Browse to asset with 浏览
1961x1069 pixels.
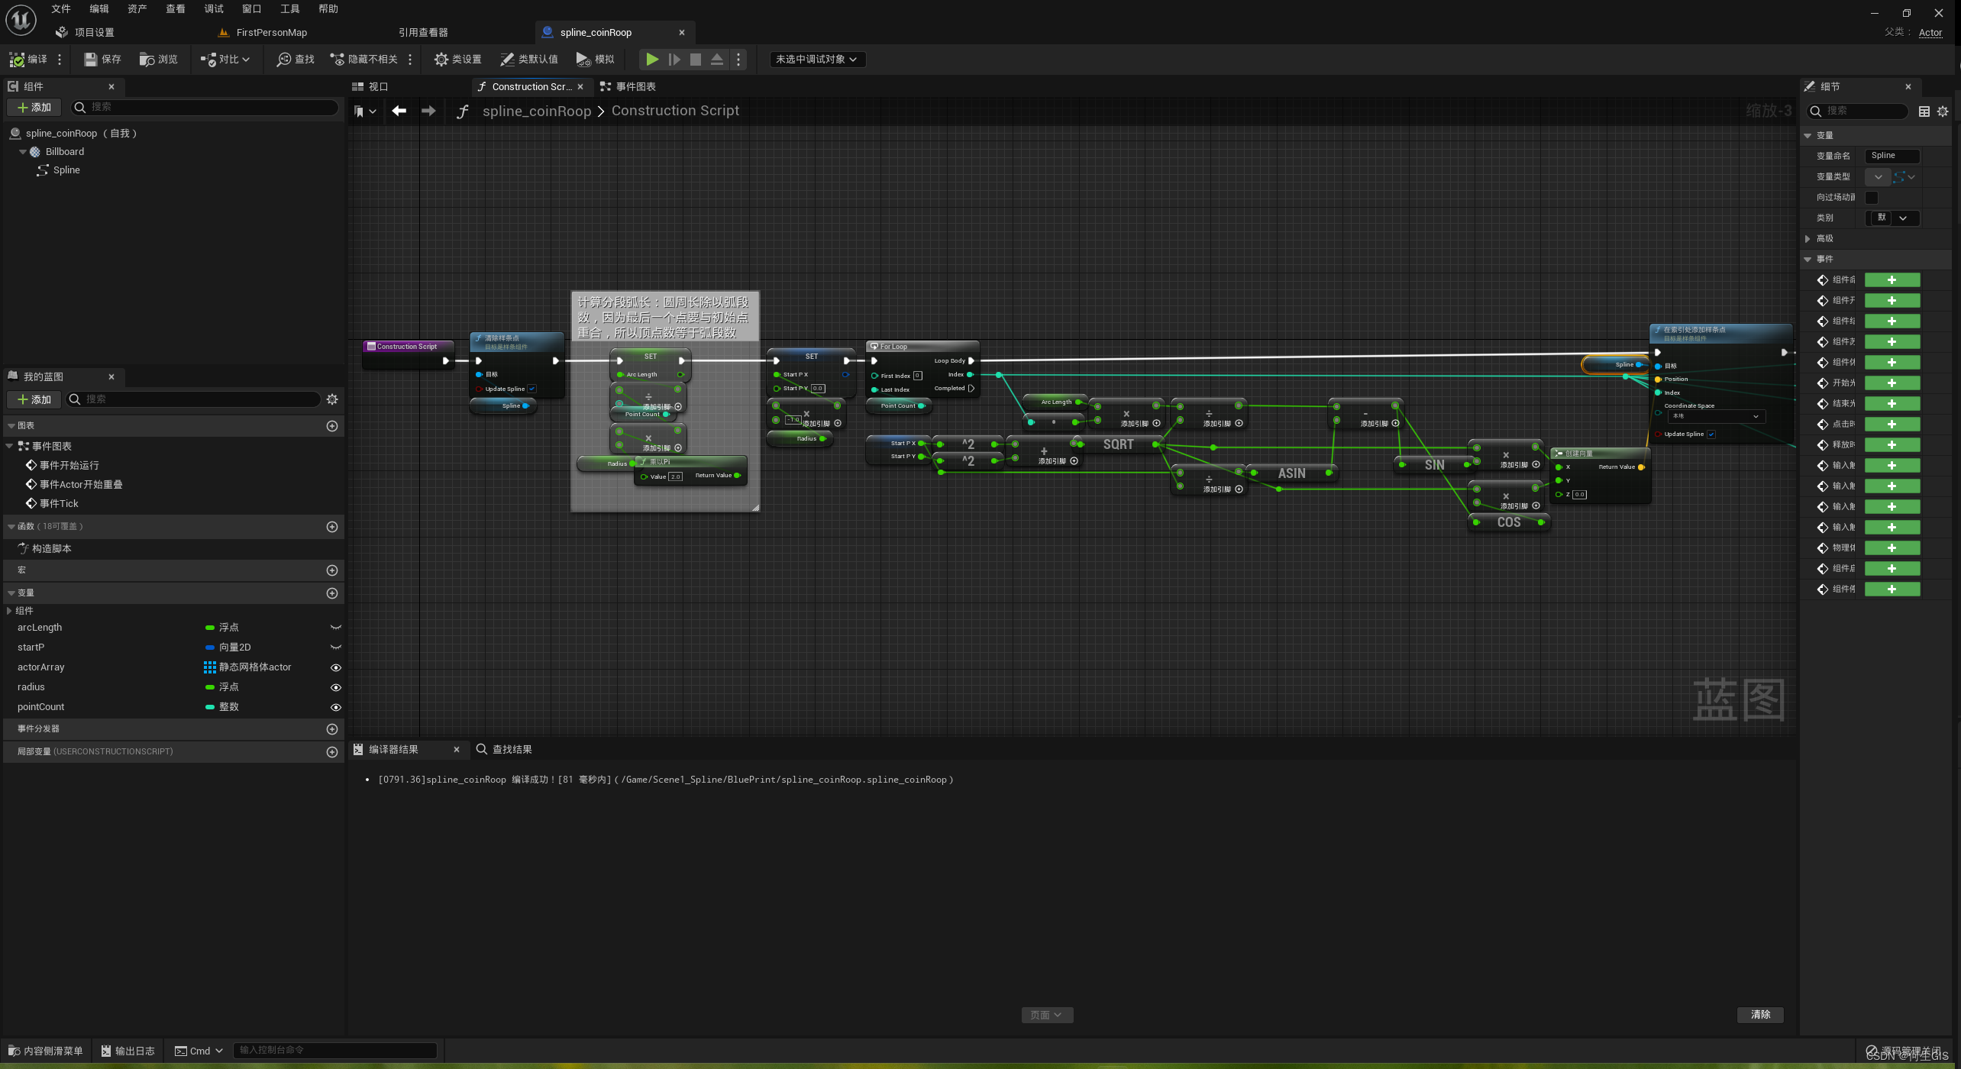[x=159, y=59]
